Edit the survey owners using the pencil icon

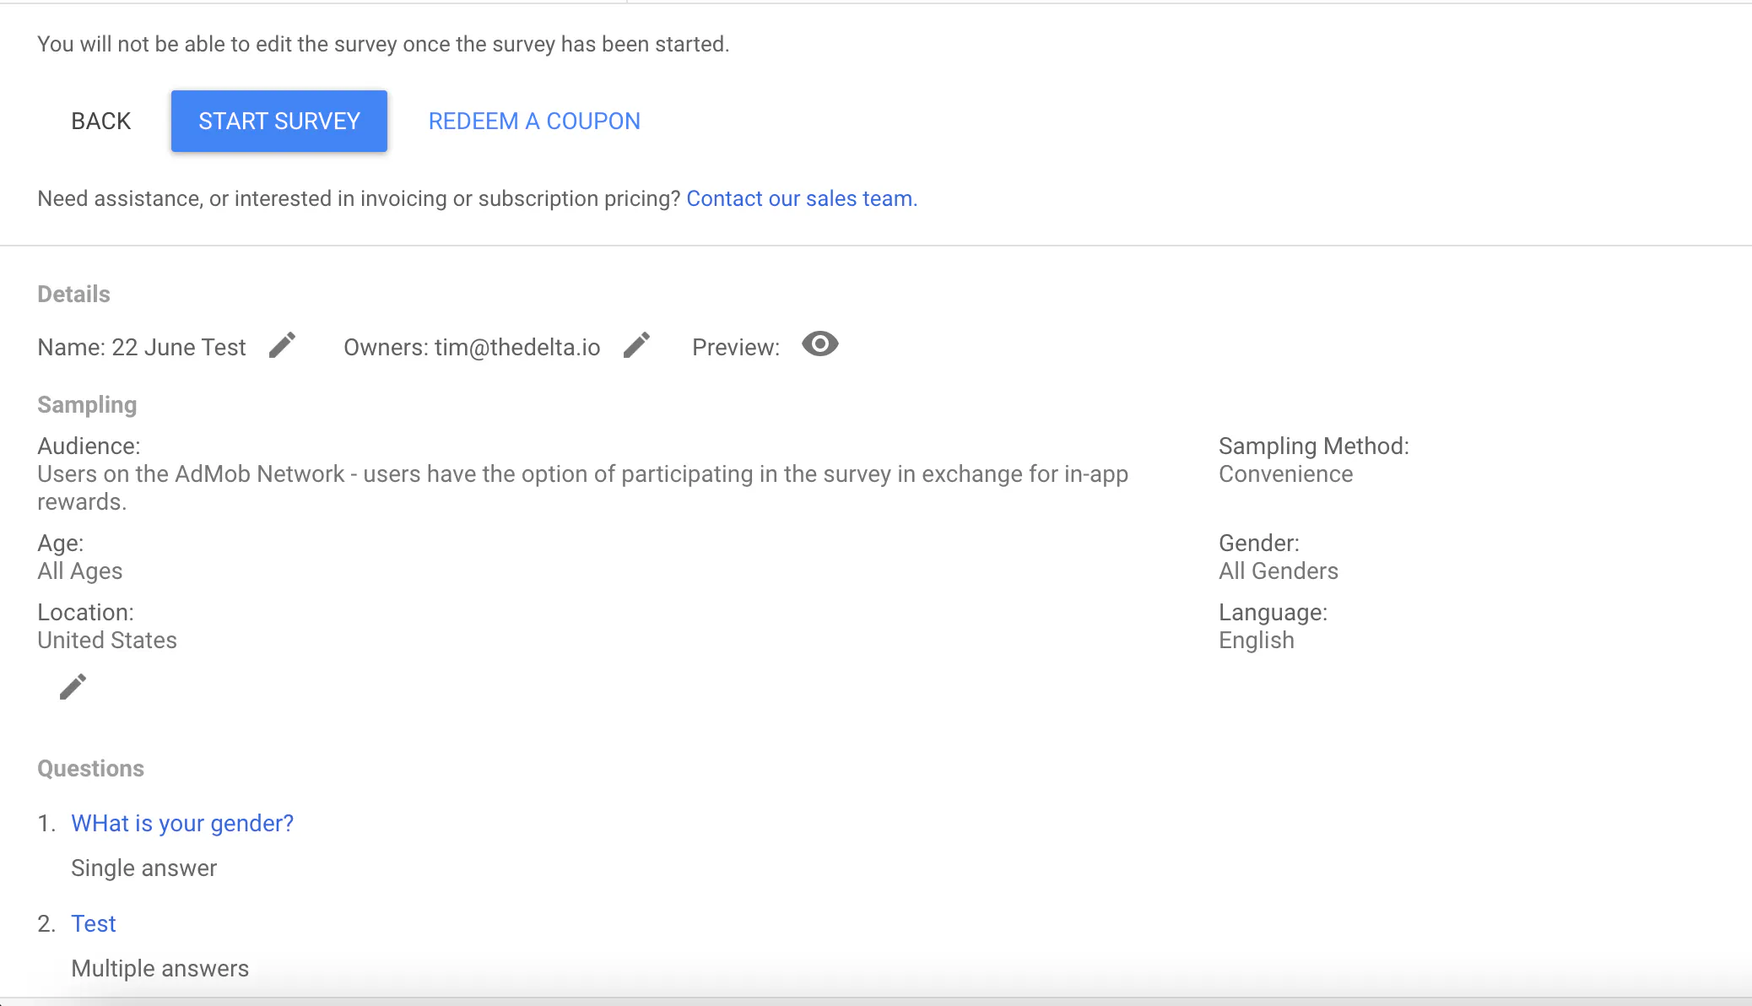pos(635,344)
